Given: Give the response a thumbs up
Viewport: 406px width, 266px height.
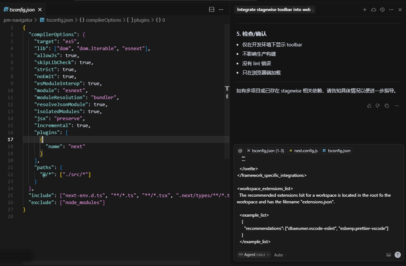Looking at the screenshot, I should (369, 106).
